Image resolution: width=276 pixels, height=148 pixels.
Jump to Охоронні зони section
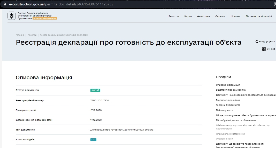coord(224,139)
